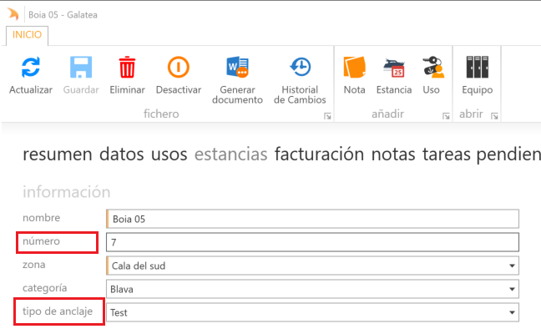Image resolution: width=541 pixels, height=334 pixels.
Task: Expand the añadir group launcher
Action: coord(444,115)
